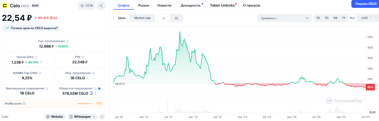Open info icon next to Profile score

coord(24,104)
